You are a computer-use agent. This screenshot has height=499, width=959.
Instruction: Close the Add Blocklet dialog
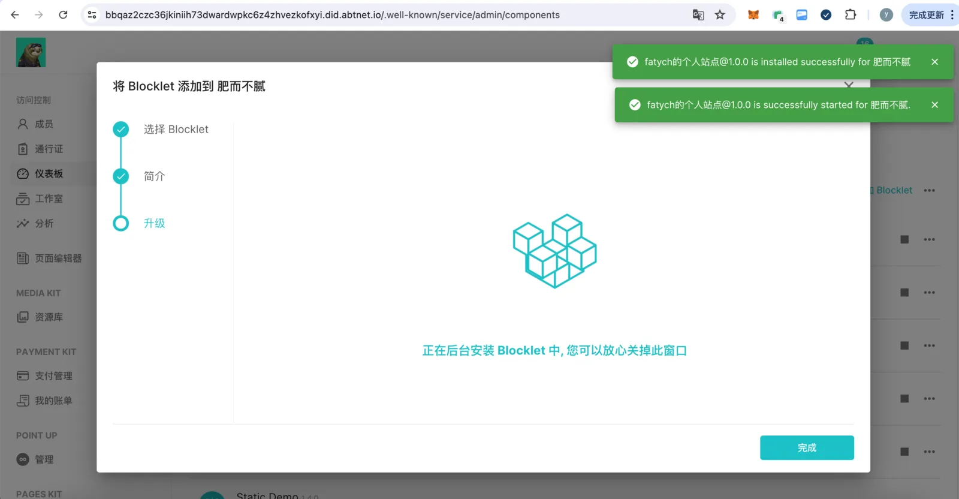pyautogui.click(x=849, y=86)
